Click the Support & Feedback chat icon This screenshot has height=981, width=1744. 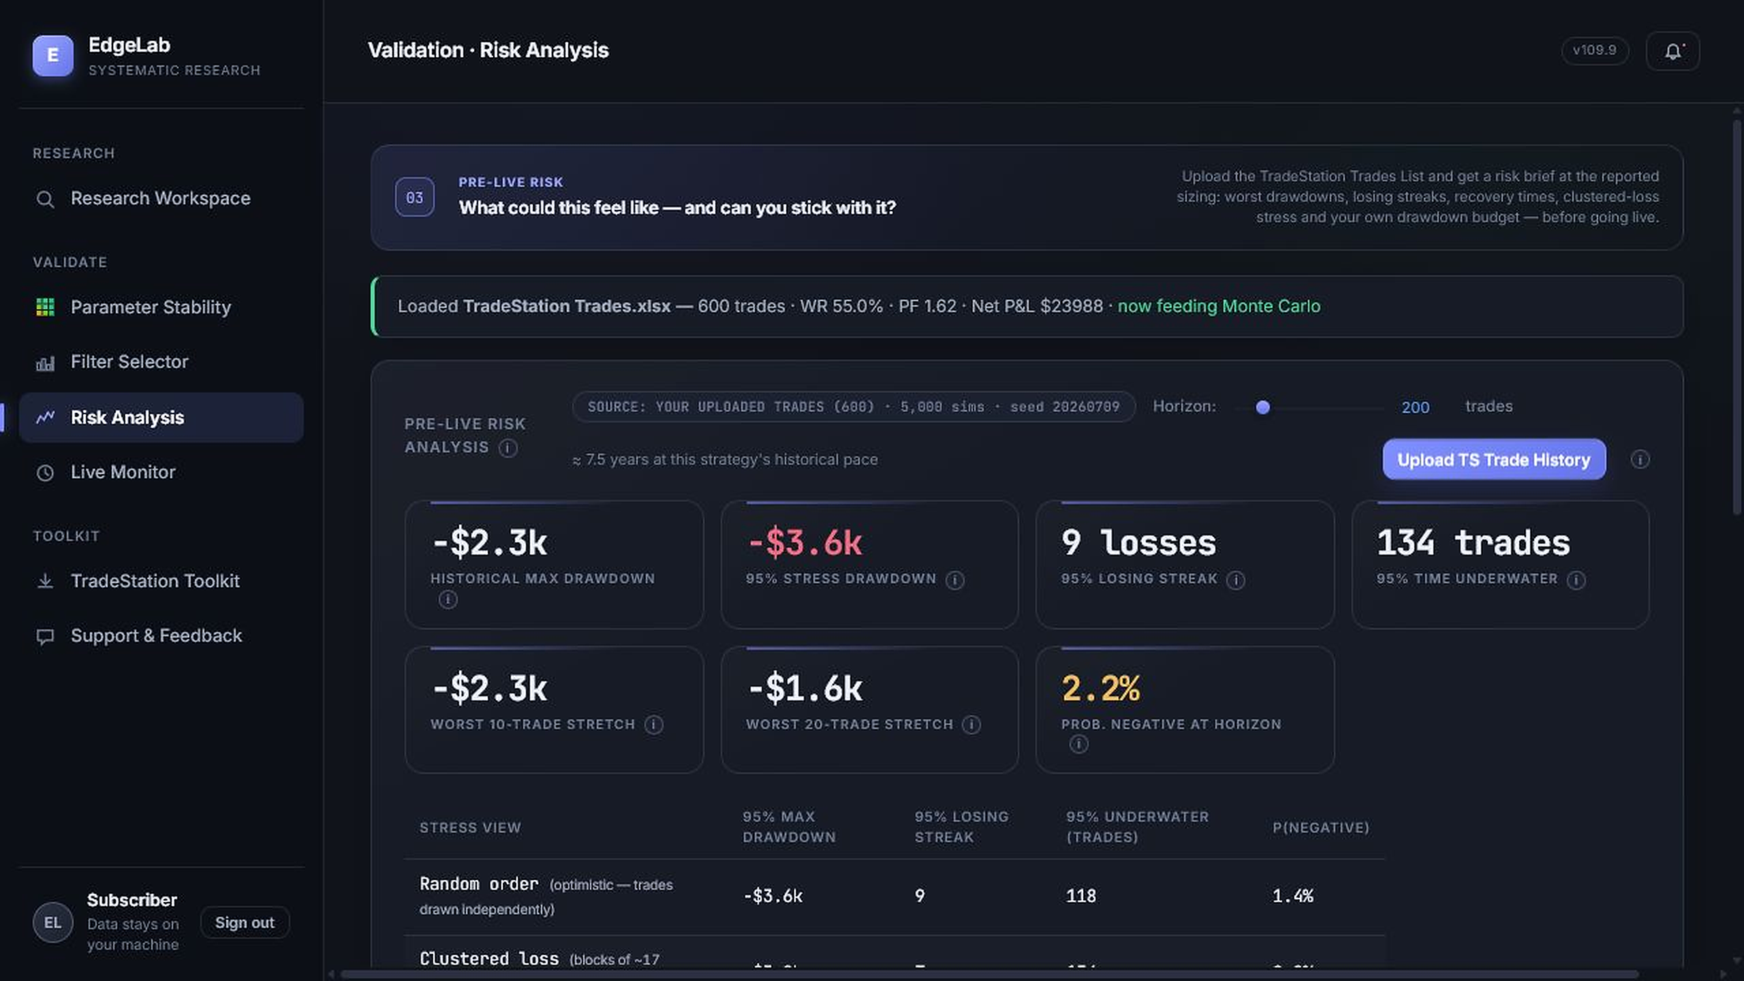click(x=45, y=636)
